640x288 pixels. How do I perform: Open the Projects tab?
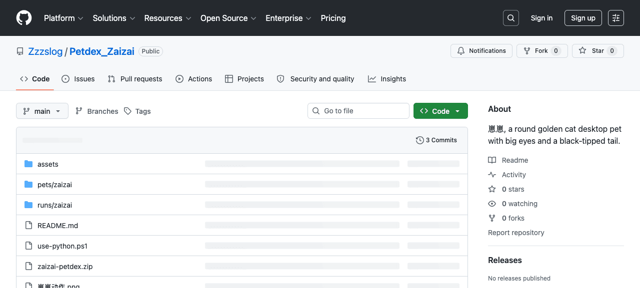point(244,79)
